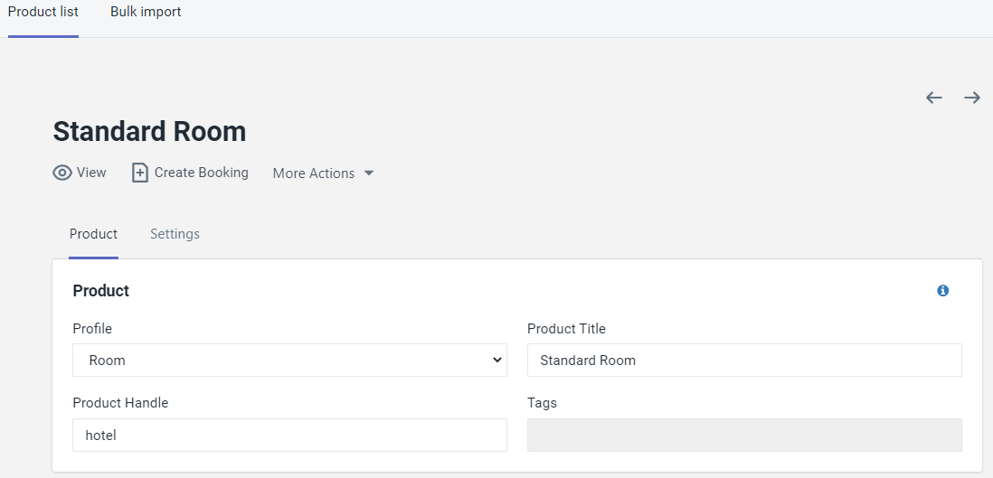Click the Standard Room page heading

click(x=149, y=132)
